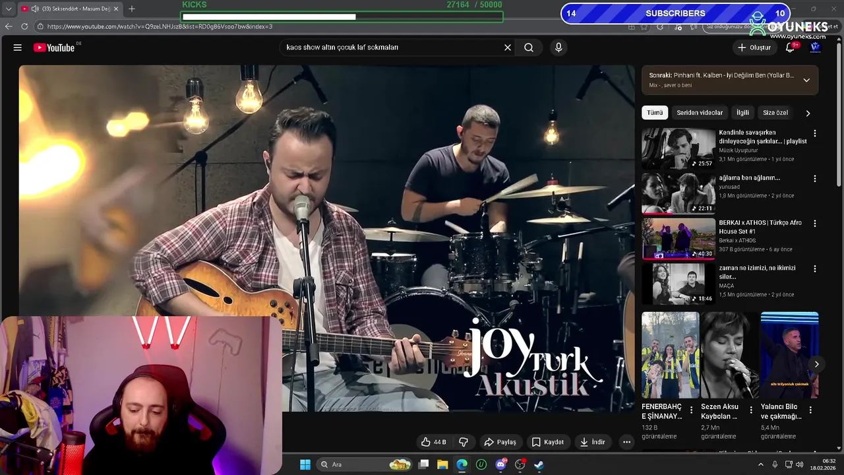Click the Müzik Uyuşturur channel name
Image resolution: width=844 pixels, height=475 pixels.
[738, 150]
